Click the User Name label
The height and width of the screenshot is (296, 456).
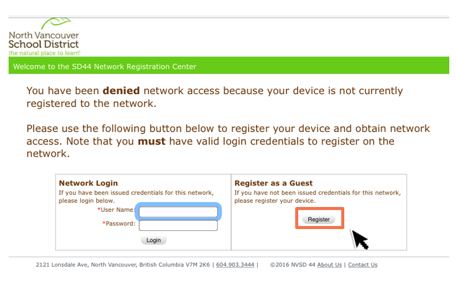pos(117,210)
